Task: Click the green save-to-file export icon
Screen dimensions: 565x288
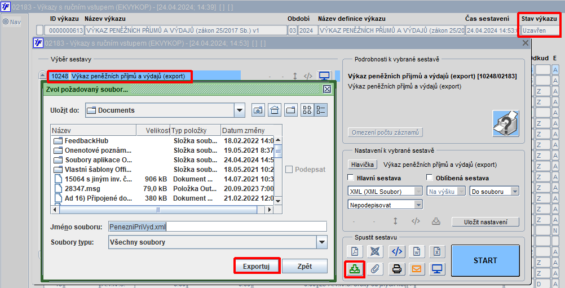Action: [x=355, y=269]
